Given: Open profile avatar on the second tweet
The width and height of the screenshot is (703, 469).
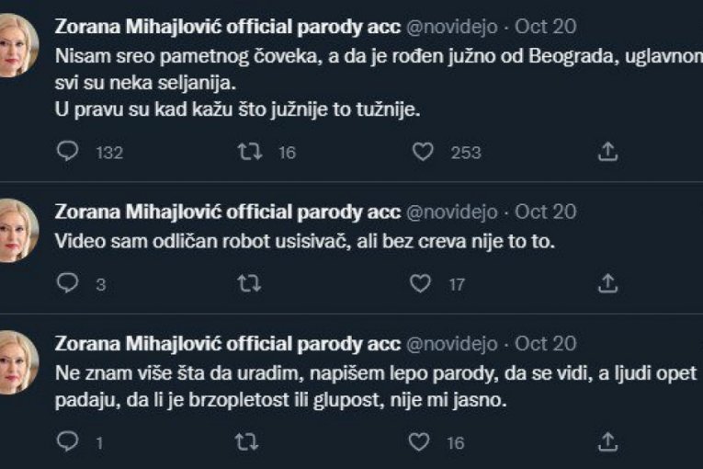Looking at the screenshot, I should 18,230.
